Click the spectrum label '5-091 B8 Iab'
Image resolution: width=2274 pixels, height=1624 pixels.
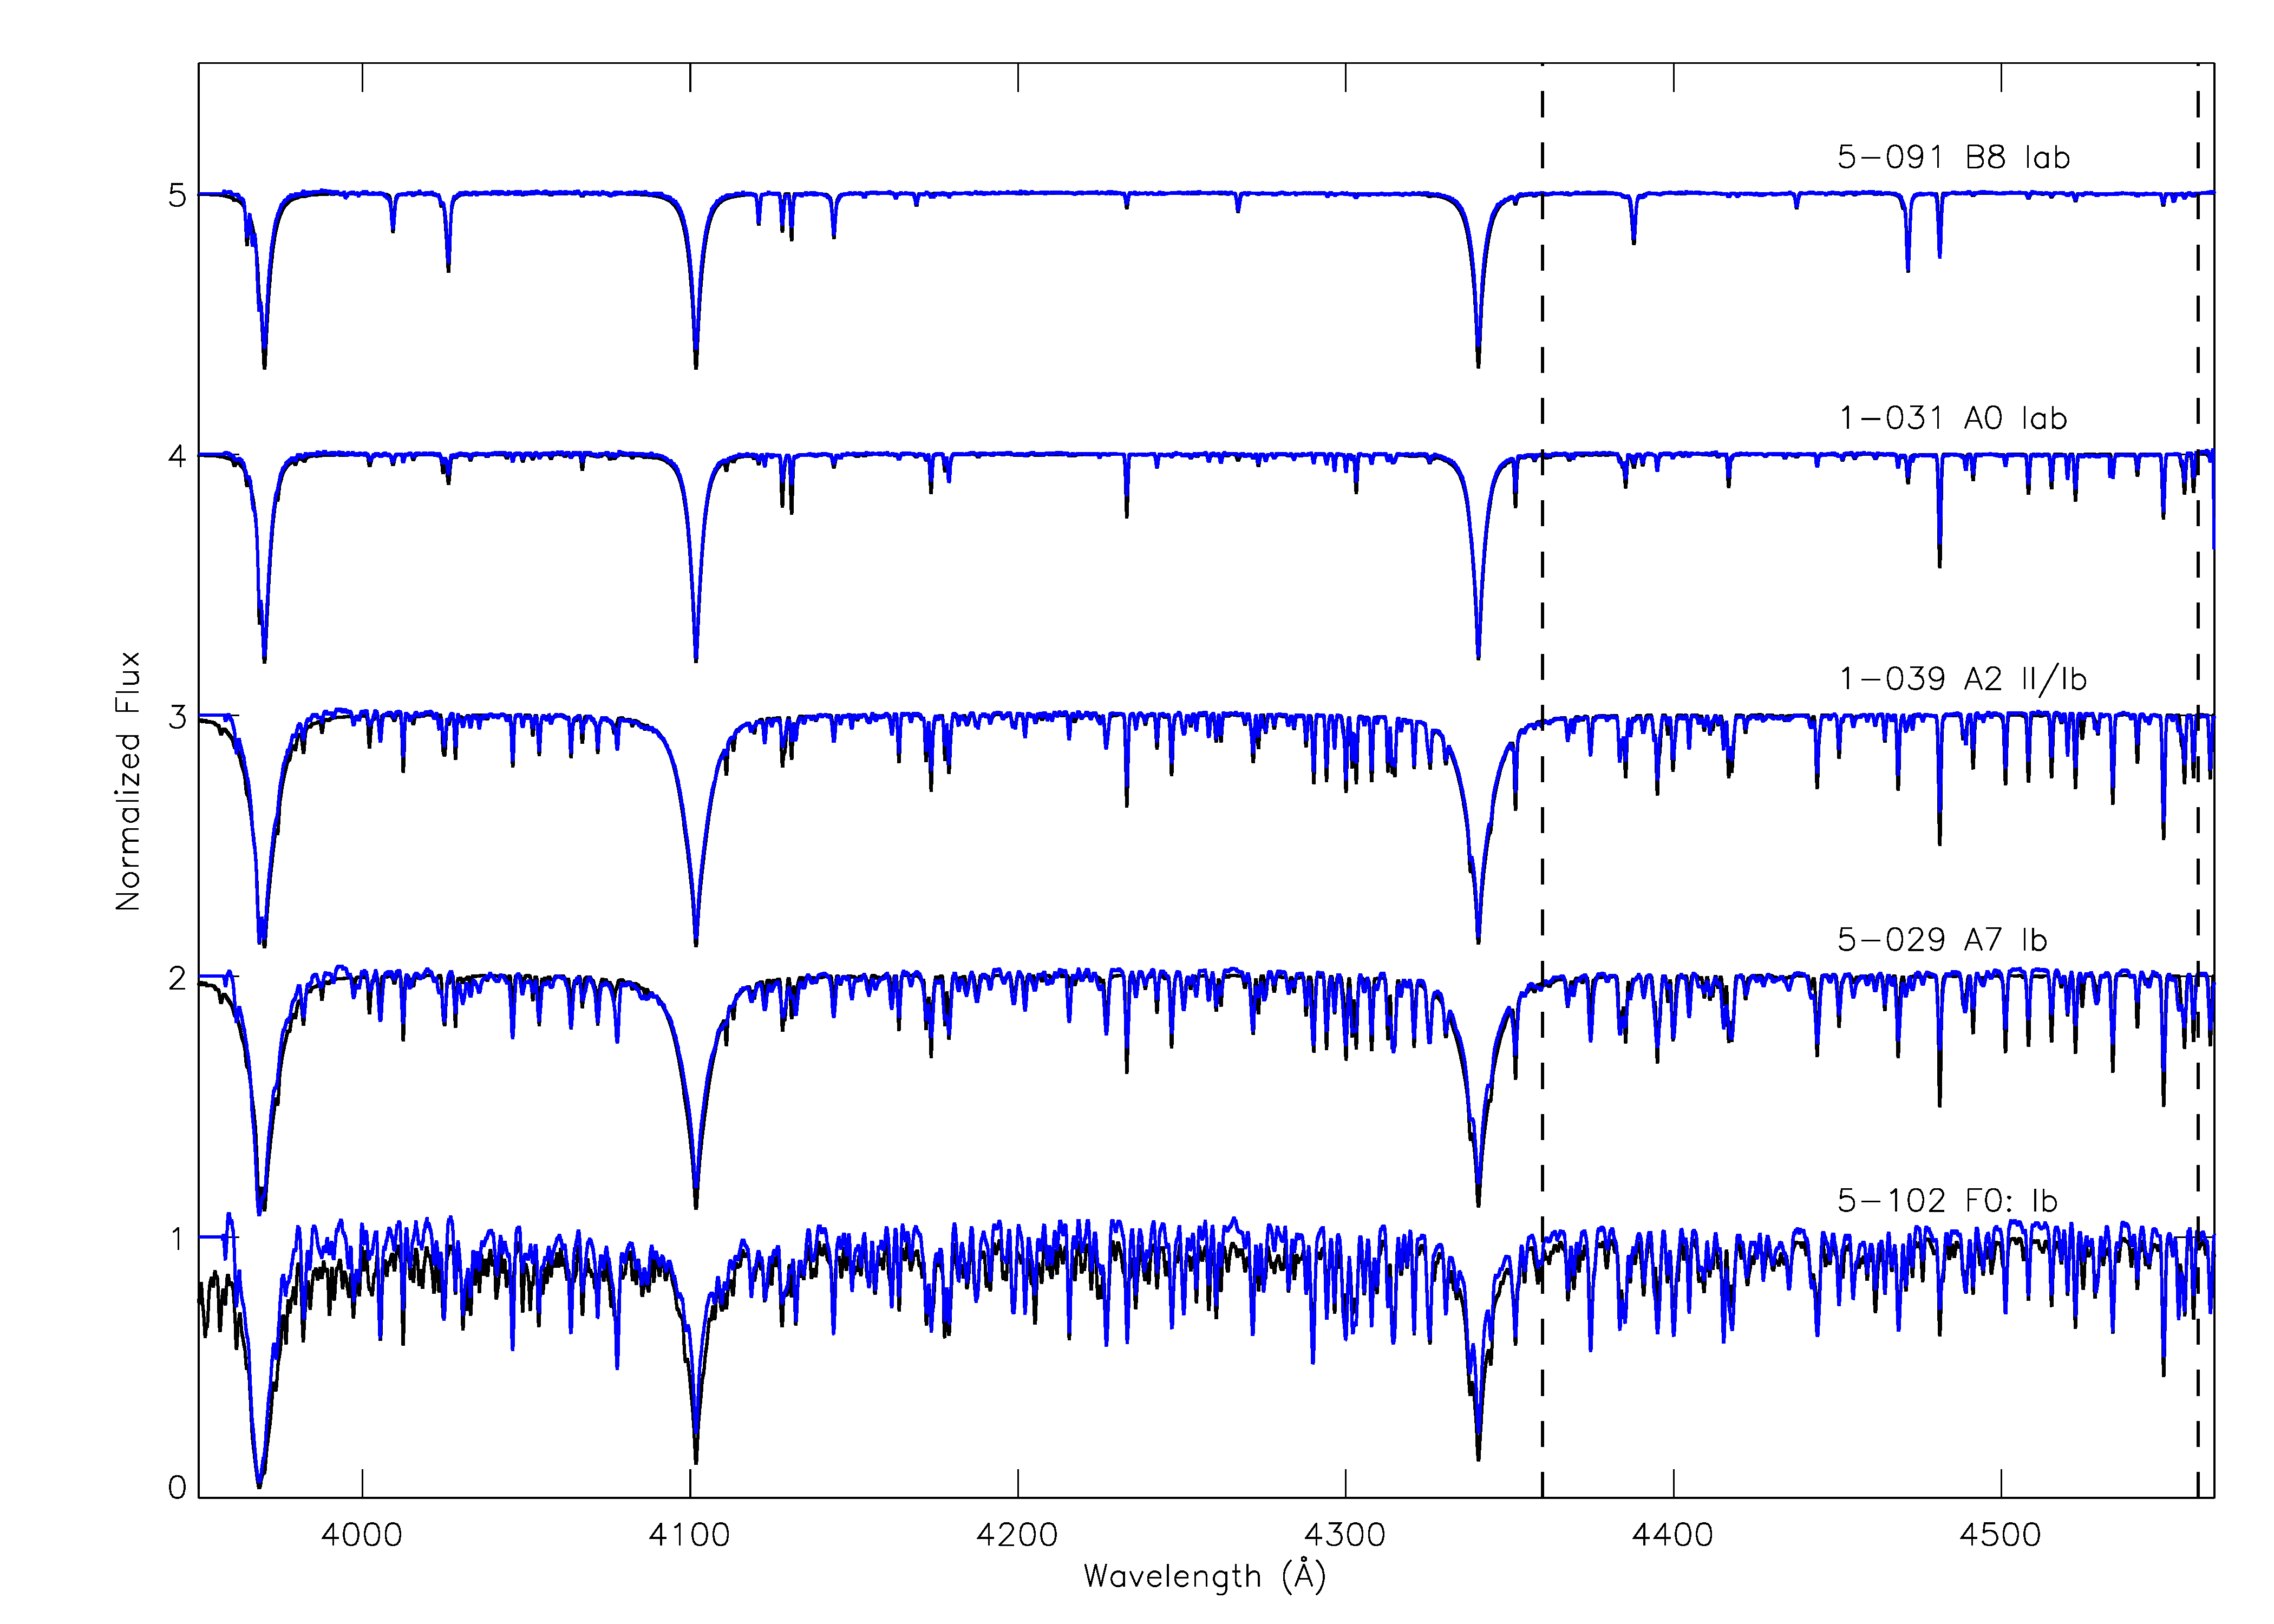click(1953, 158)
